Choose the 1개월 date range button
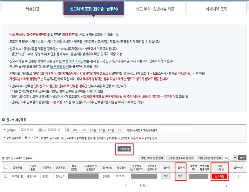Viewport: 249px width, 192px height. click(x=93, y=130)
